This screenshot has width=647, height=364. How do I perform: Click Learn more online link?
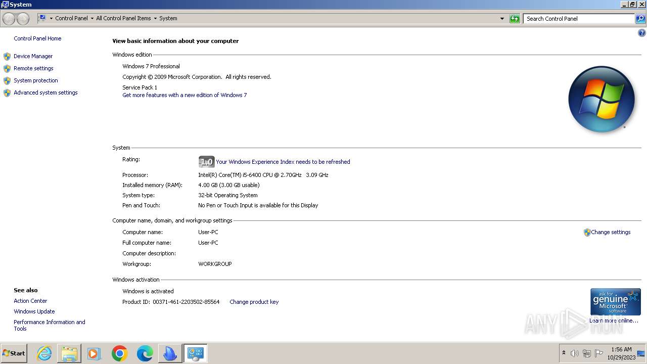[x=614, y=321]
